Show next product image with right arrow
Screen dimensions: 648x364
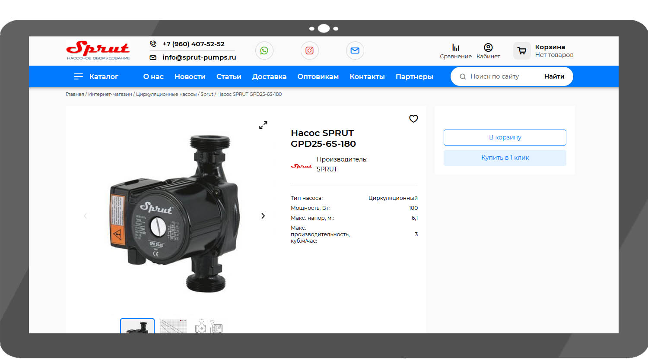(x=263, y=216)
